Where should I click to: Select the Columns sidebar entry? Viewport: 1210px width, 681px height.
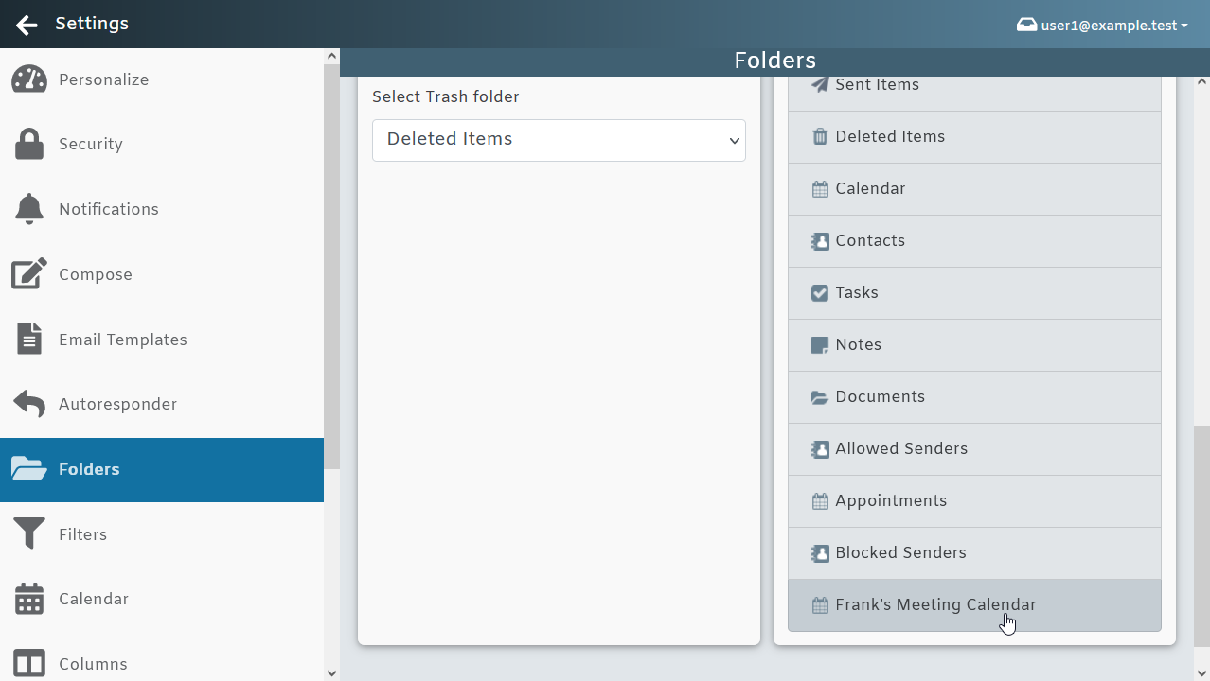(x=93, y=663)
